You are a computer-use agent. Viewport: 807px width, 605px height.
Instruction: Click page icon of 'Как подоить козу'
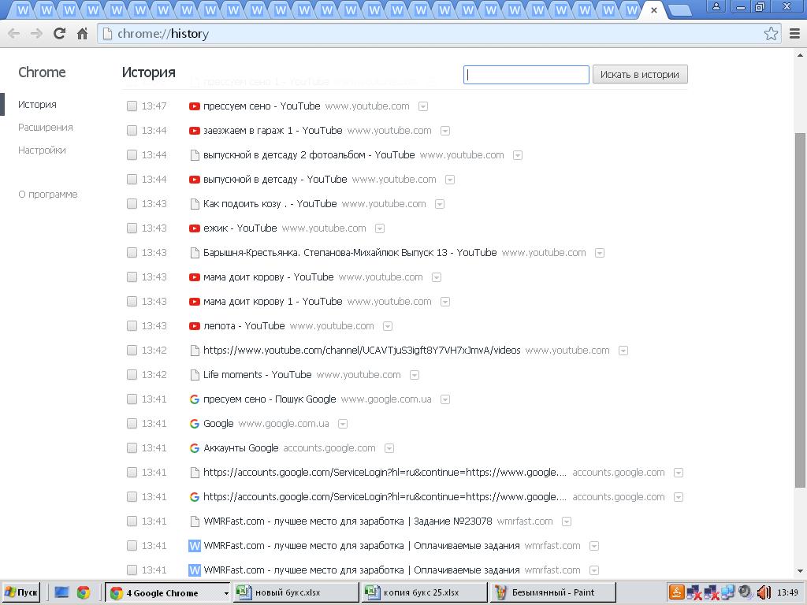(x=195, y=204)
